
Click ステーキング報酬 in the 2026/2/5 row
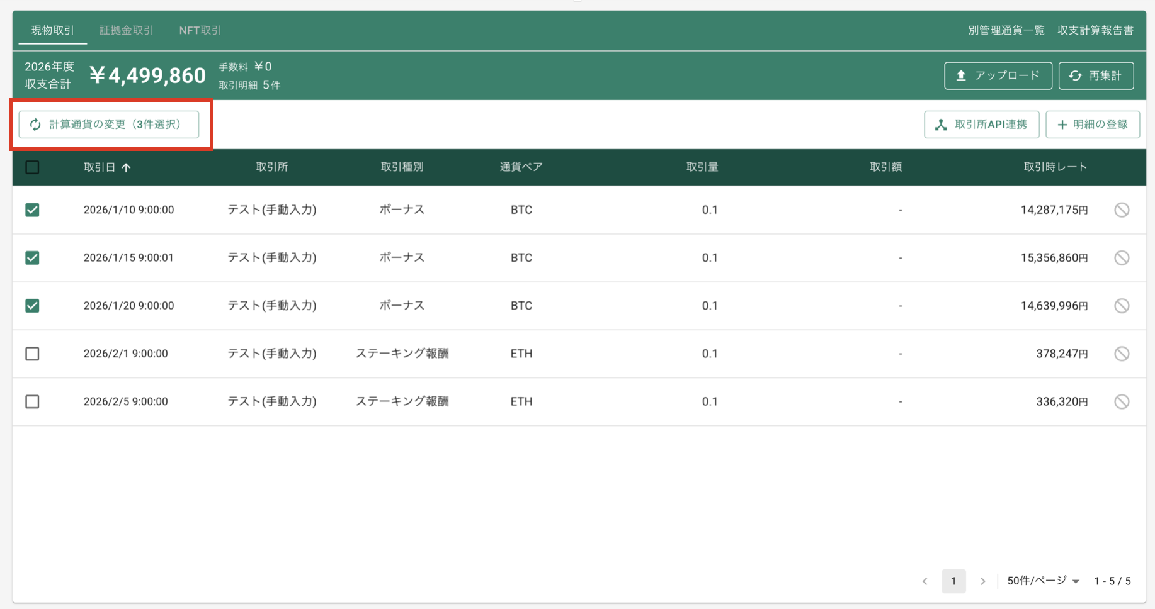click(x=402, y=401)
